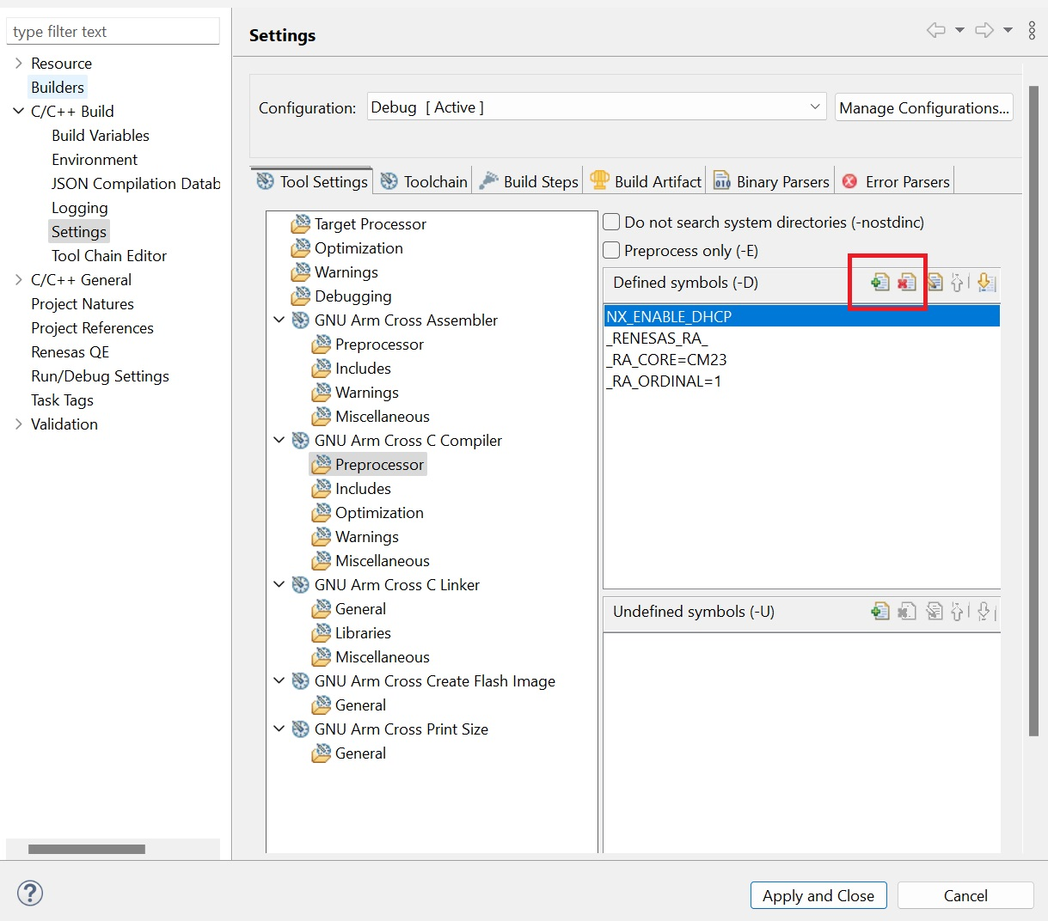Edit the selected defined symbol
The image size is (1048, 921).
pyautogui.click(x=935, y=282)
